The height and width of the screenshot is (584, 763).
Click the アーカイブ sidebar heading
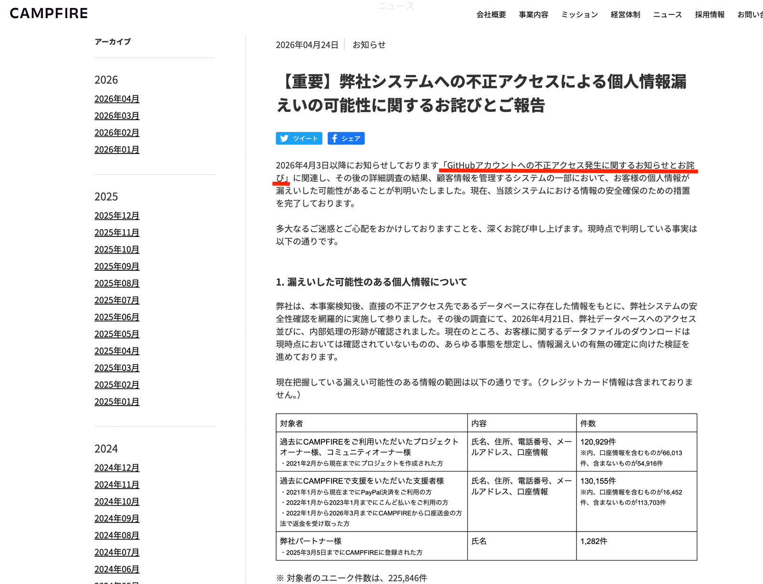tap(113, 41)
